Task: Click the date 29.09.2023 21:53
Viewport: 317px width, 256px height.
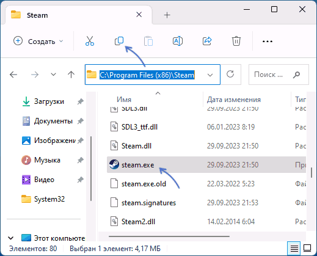Action: (233, 203)
